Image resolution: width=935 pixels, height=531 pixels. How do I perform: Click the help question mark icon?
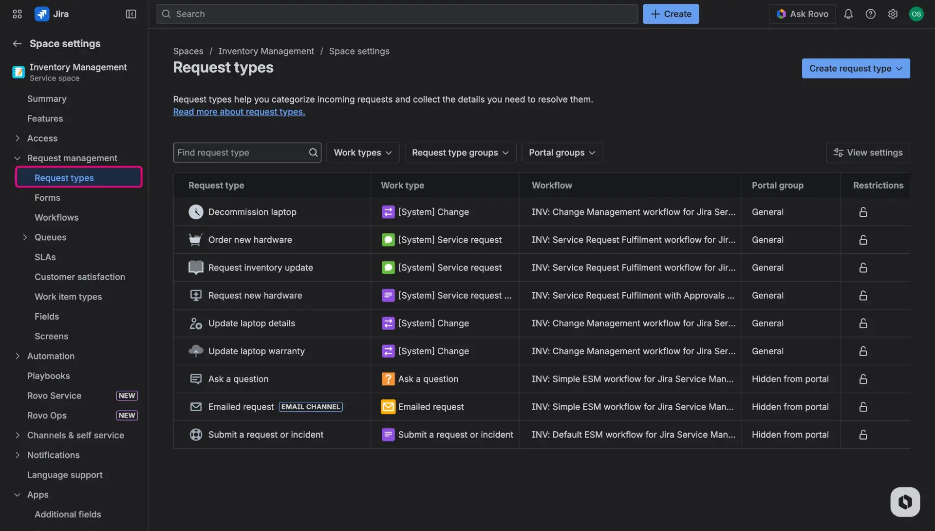[871, 14]
